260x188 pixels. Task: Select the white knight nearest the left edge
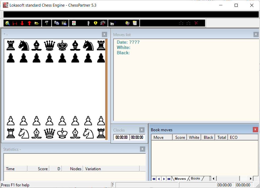coord(24,133)
